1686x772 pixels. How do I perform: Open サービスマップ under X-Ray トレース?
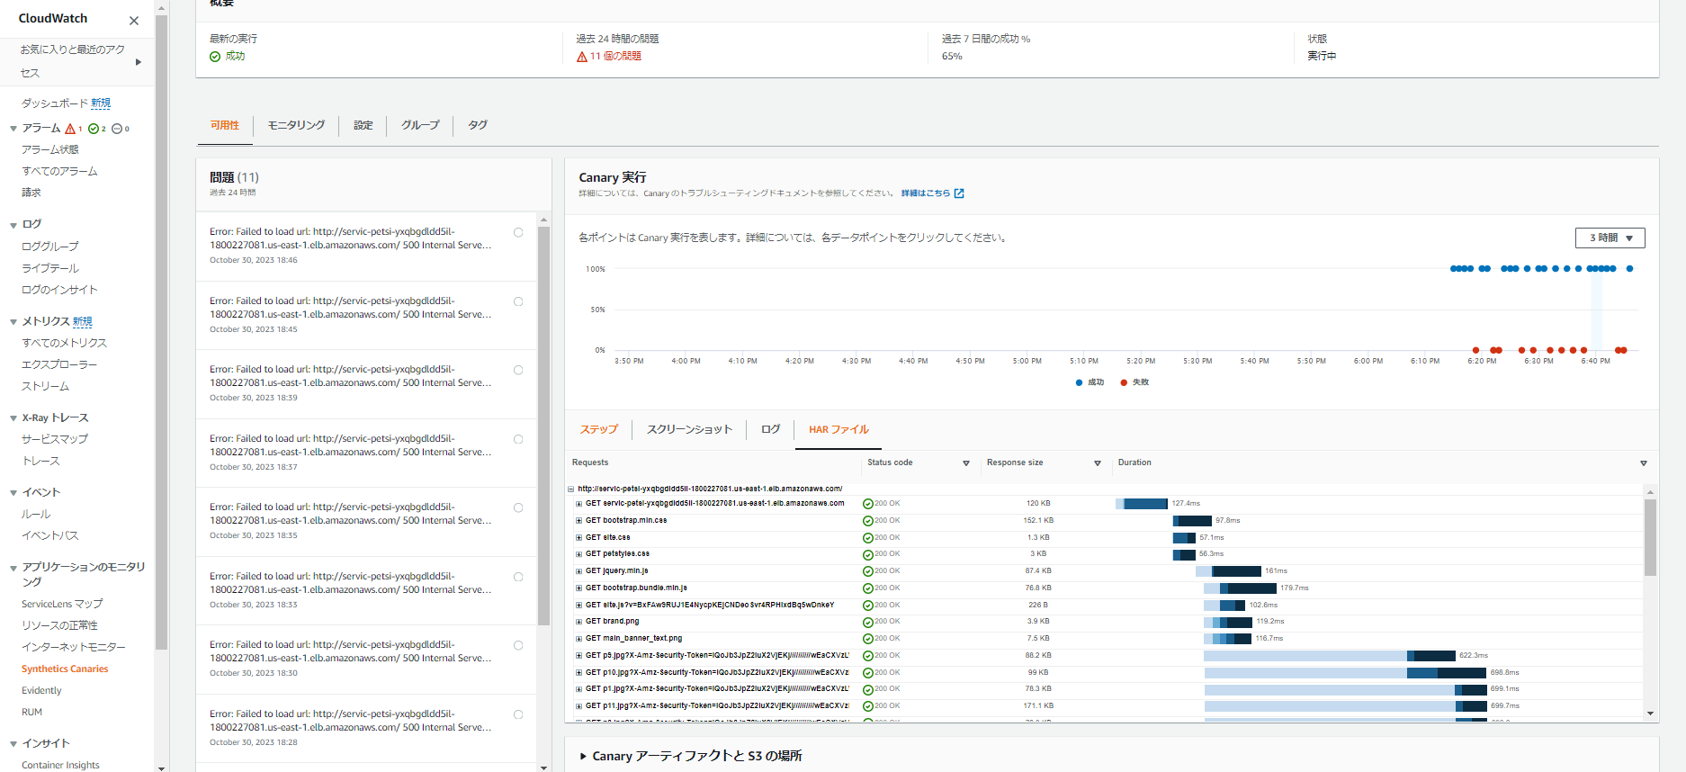click(55, 439)
